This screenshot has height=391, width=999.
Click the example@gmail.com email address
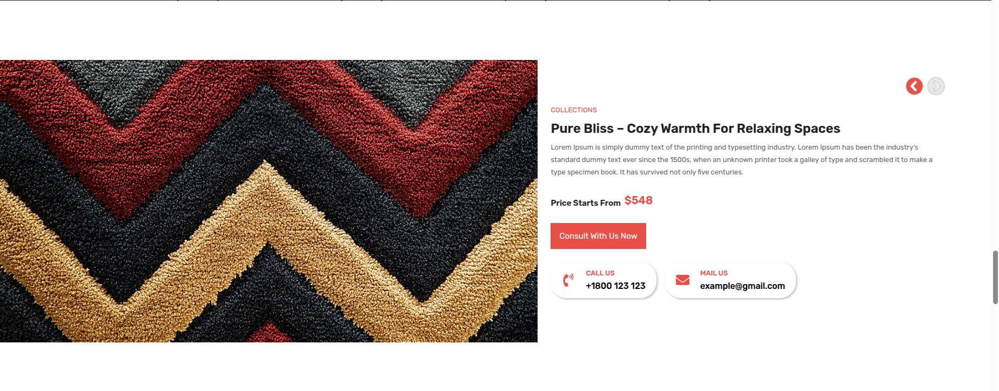pos(742,286)
